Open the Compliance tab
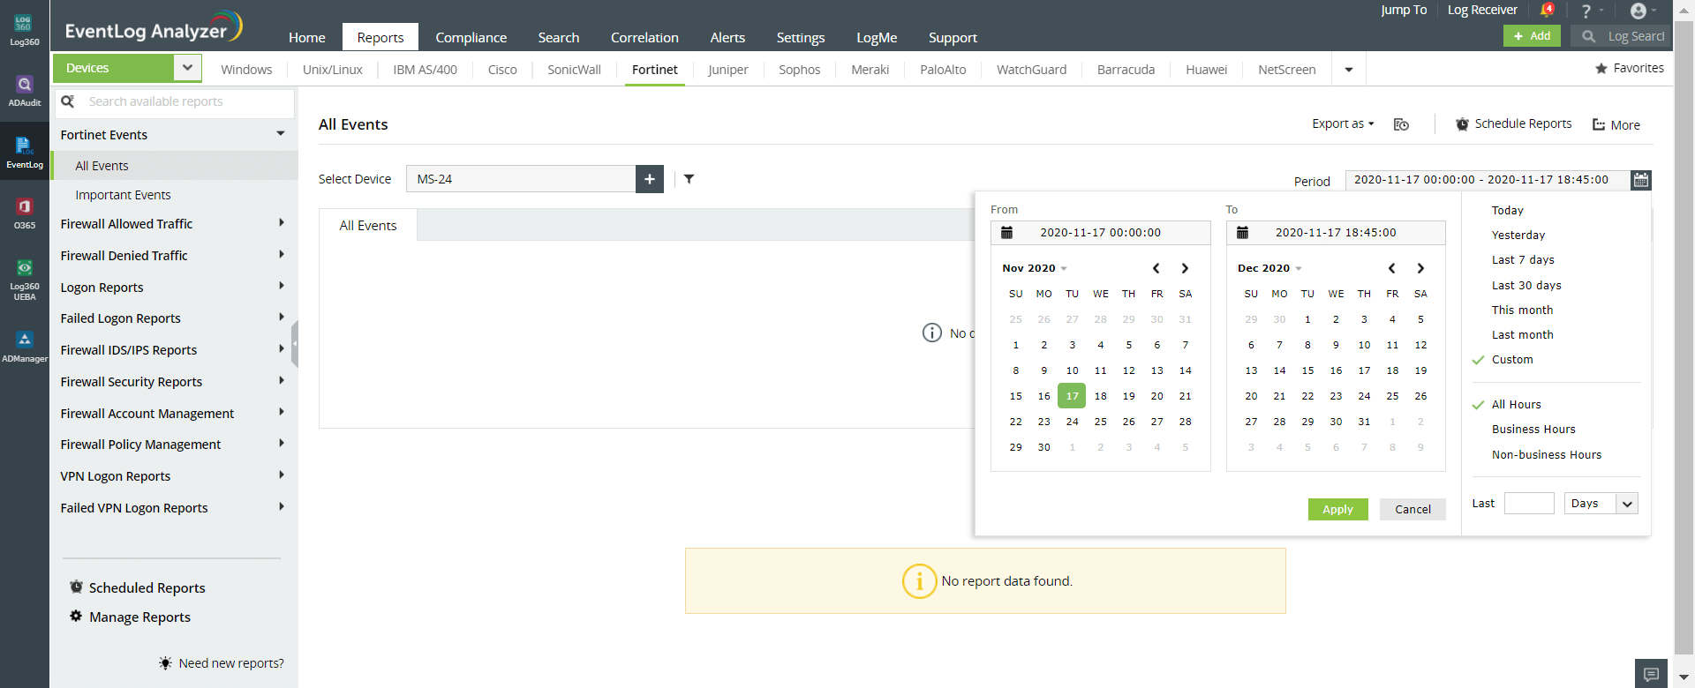Image resolution: width=1695 pixels, height=688 pixels. (471, 38)
